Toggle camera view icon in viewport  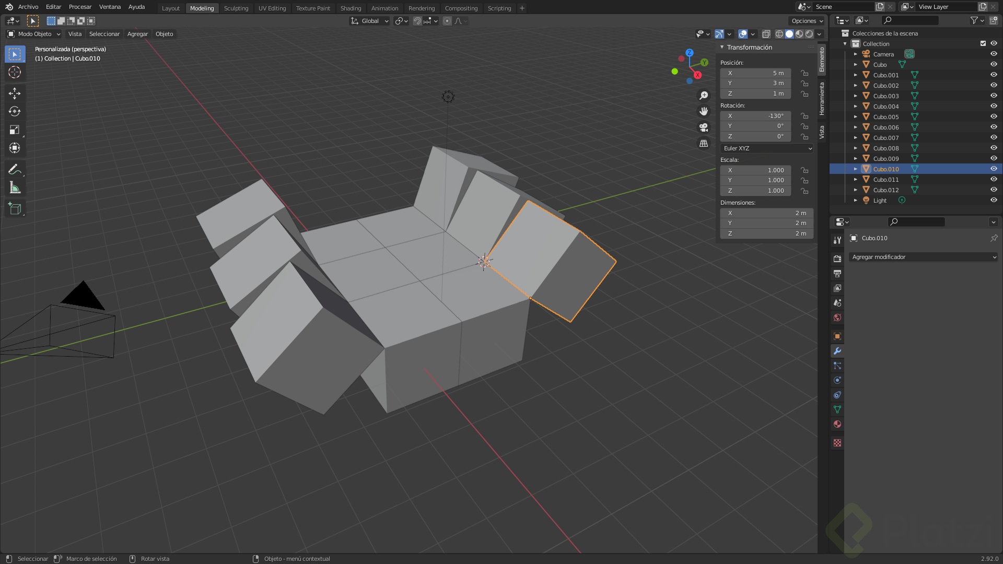704,127
